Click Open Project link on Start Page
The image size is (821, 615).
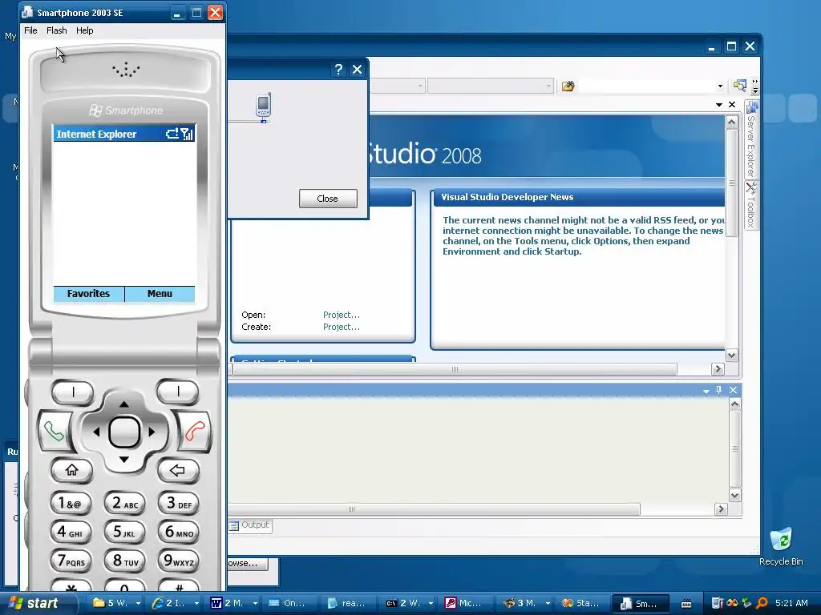tap(342, 315)
